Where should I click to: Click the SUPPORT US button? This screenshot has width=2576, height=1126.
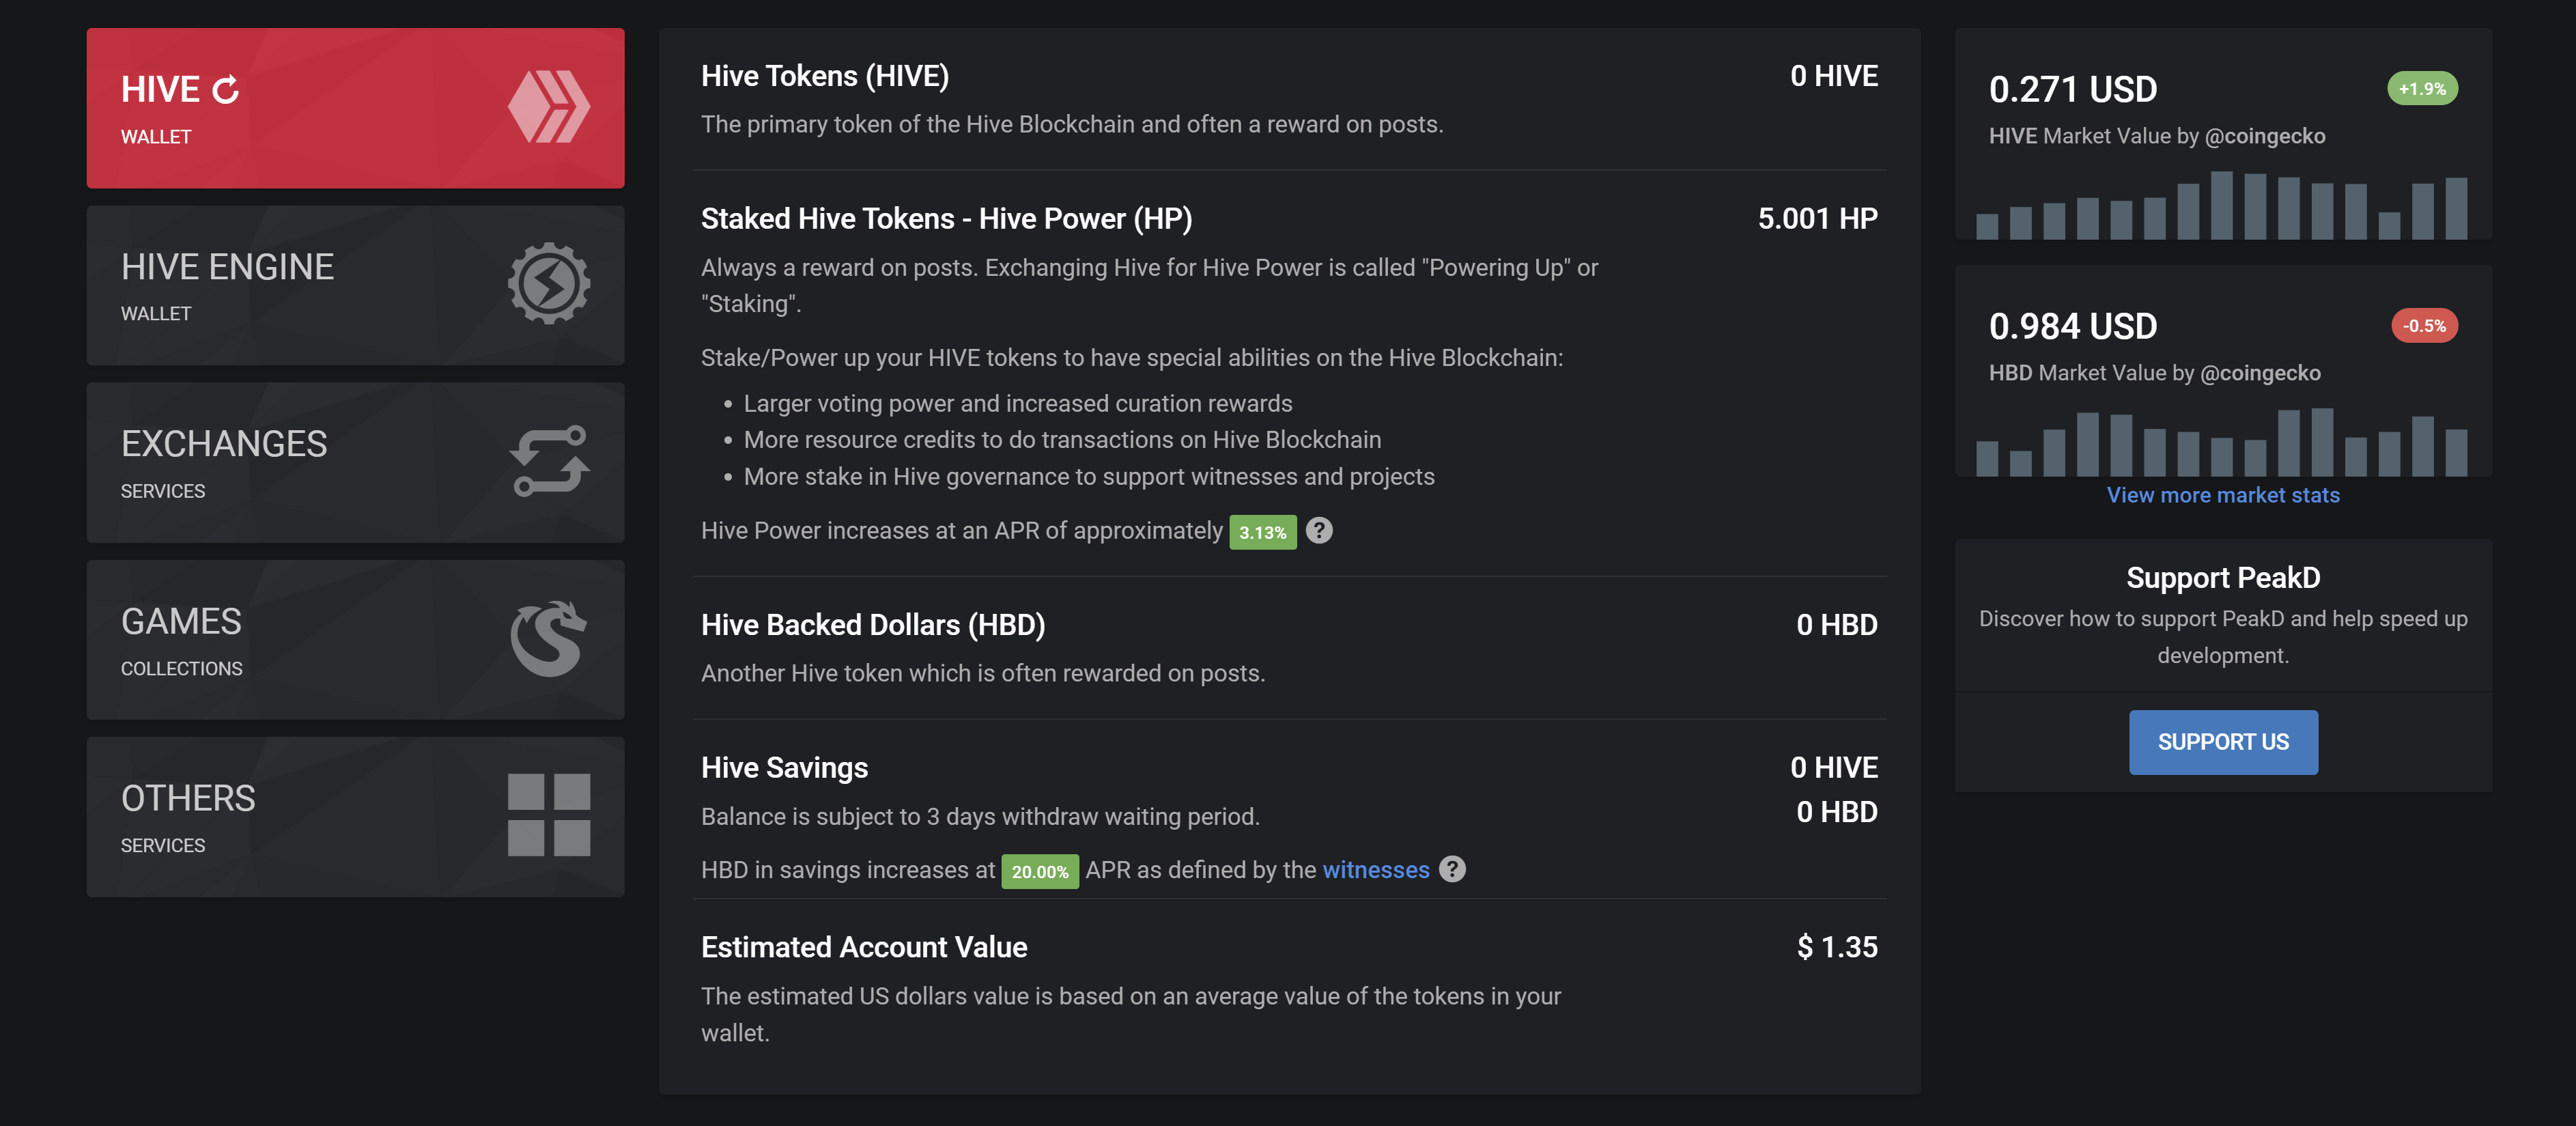point(2223,742)
